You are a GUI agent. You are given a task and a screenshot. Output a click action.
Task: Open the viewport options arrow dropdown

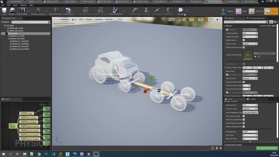tap(54, 19)
